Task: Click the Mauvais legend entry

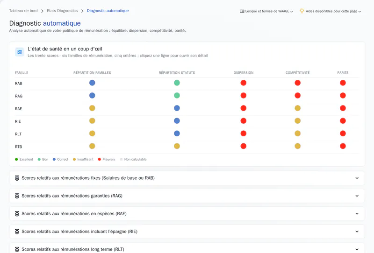Action: (x=107, y=159)
